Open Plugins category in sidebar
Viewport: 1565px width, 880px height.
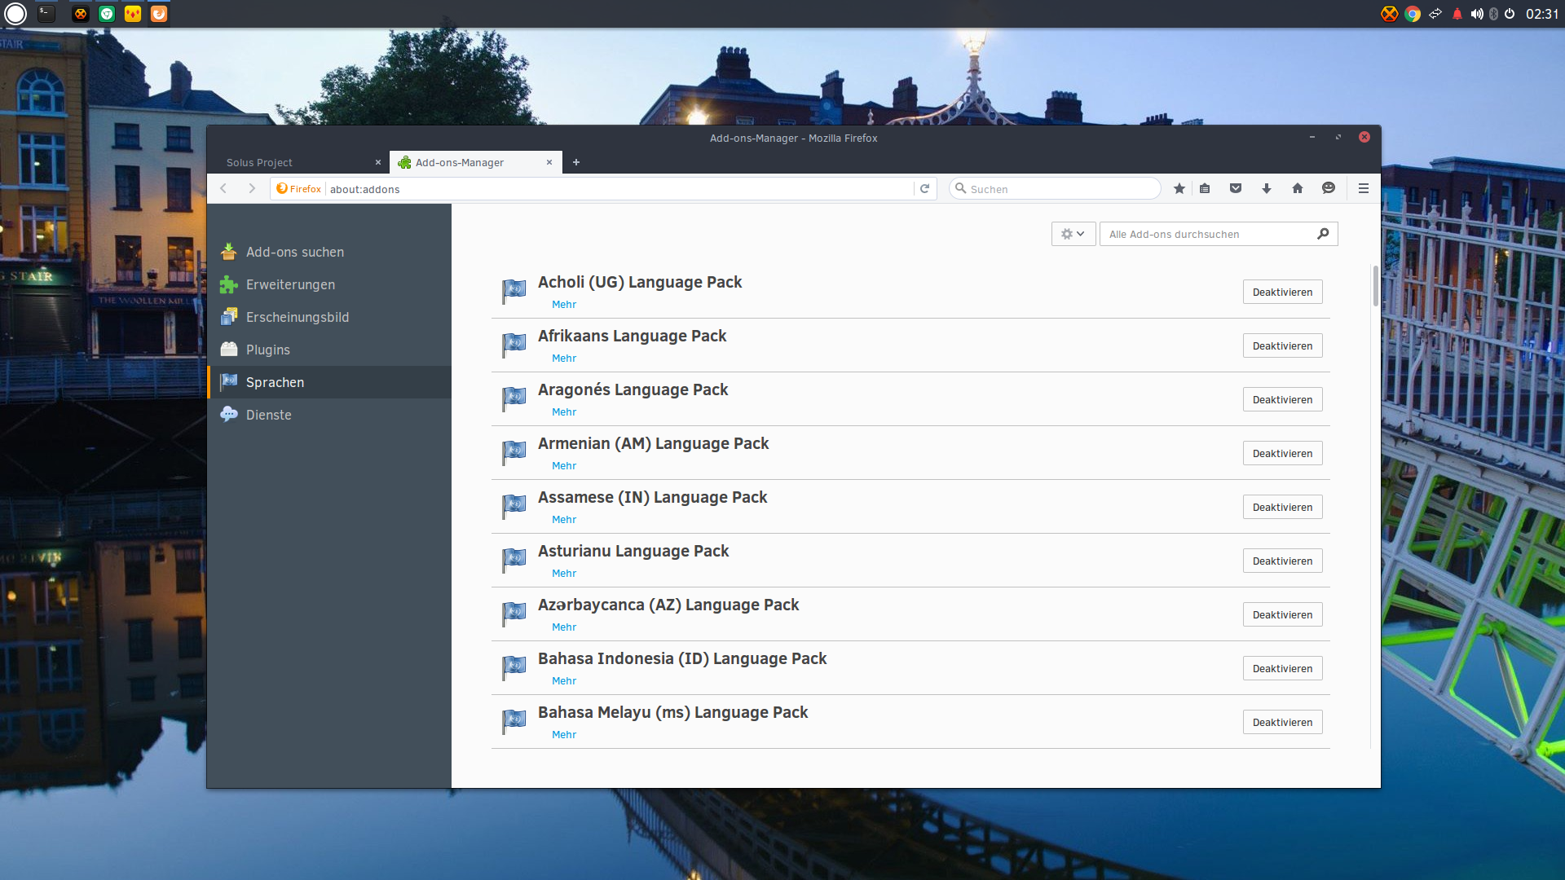coord(267,350)
